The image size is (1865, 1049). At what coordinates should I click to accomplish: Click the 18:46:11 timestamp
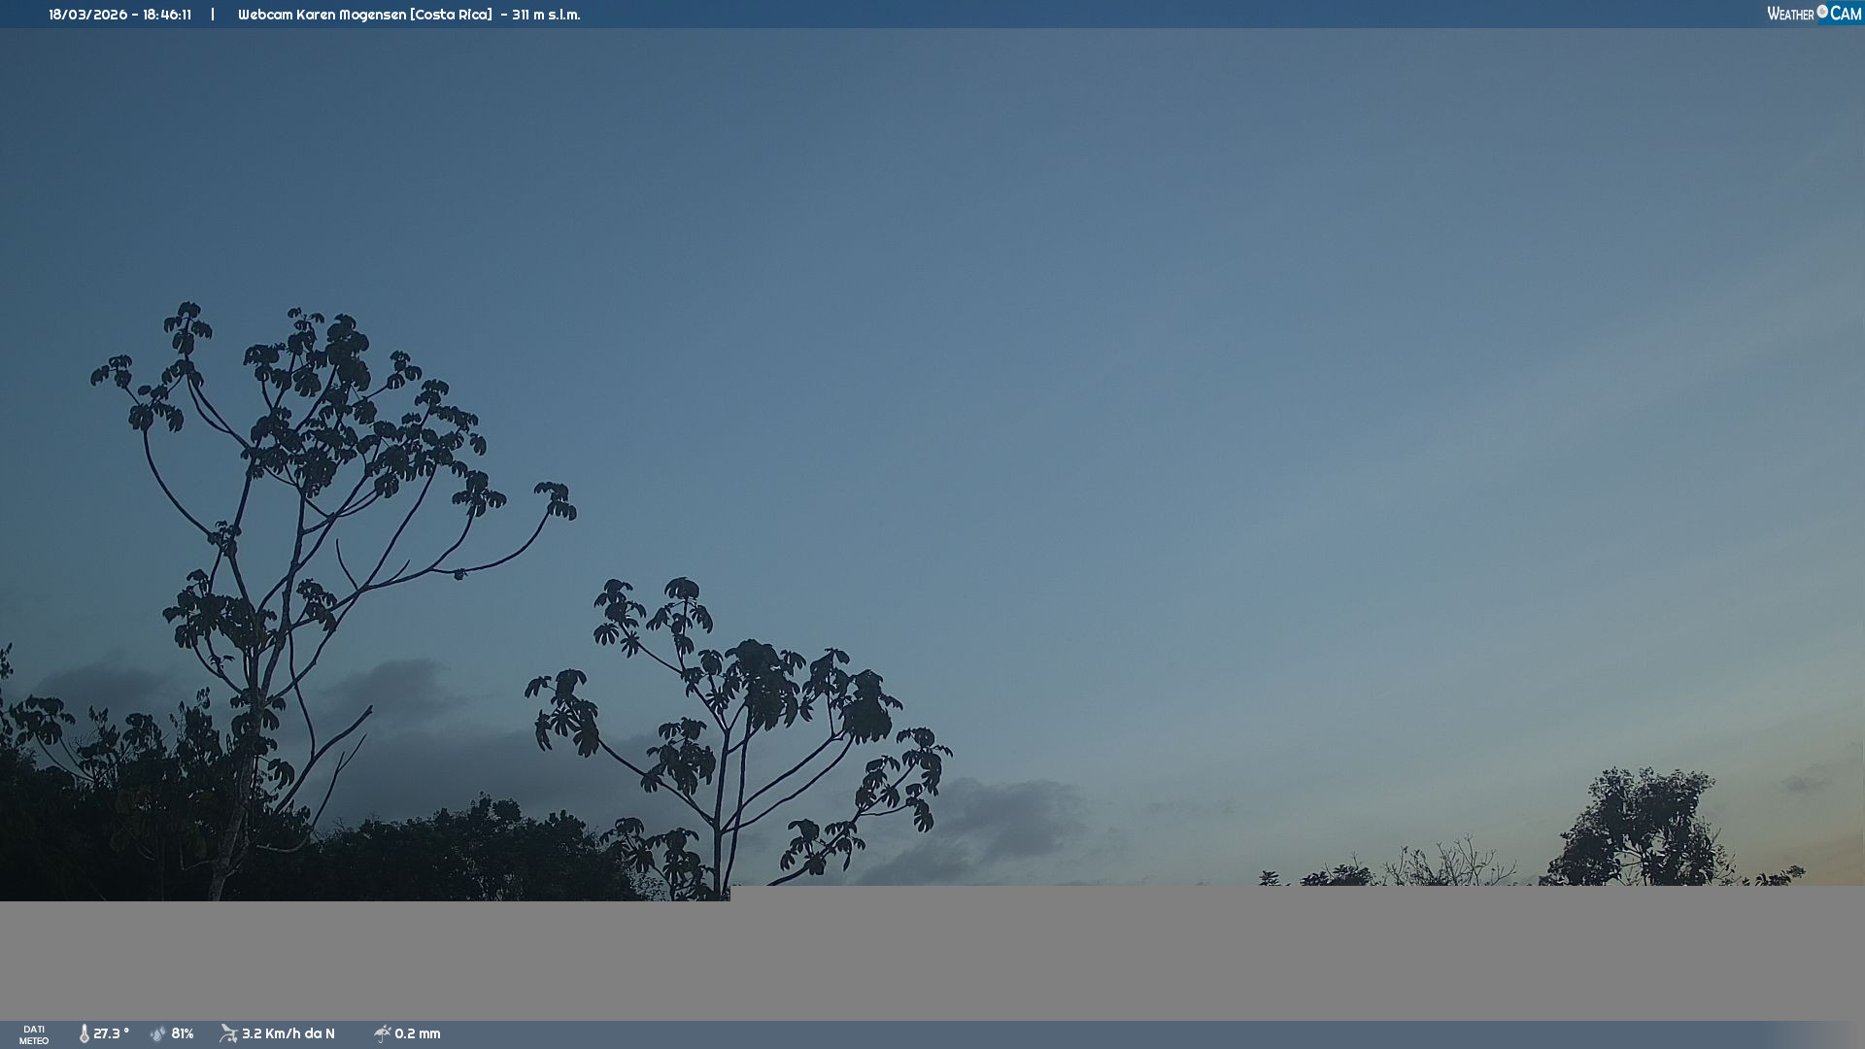[x=167, y=15]
